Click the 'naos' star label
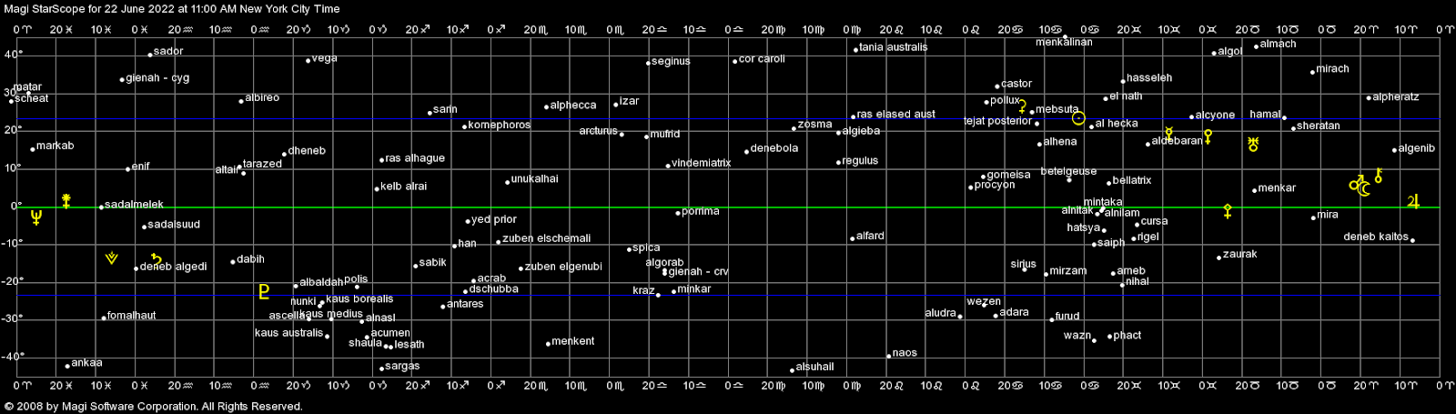1456x414 pixels. click(x=905, y=353)
